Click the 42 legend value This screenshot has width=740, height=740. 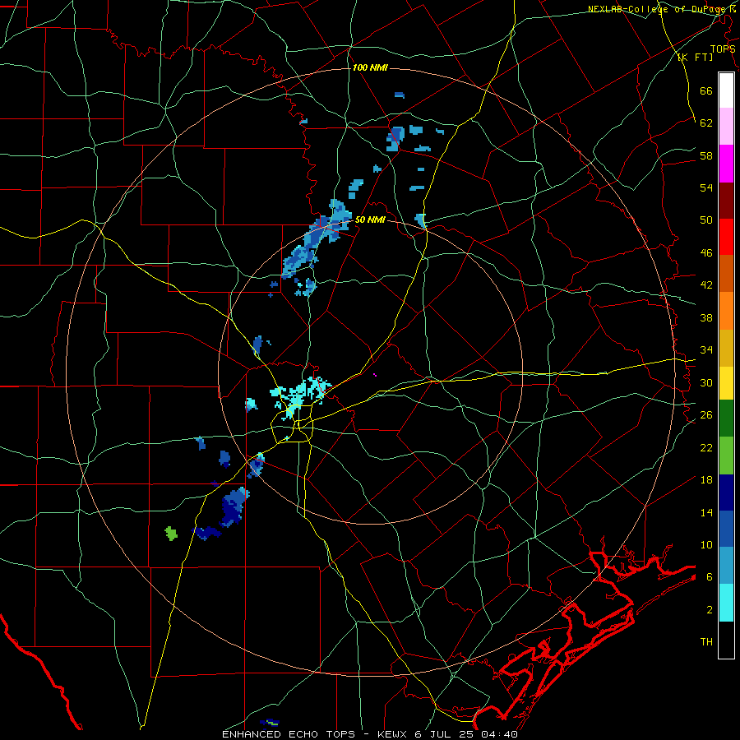point(706,285)
